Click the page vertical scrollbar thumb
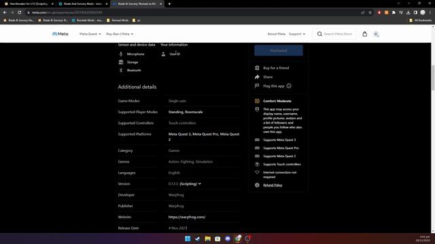This screenshot has width=435, height=244. click(x=433, y=77)
